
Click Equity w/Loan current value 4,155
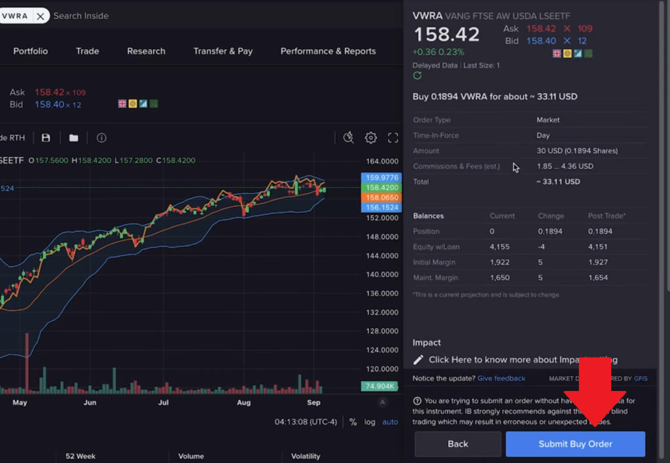point(499,247)
